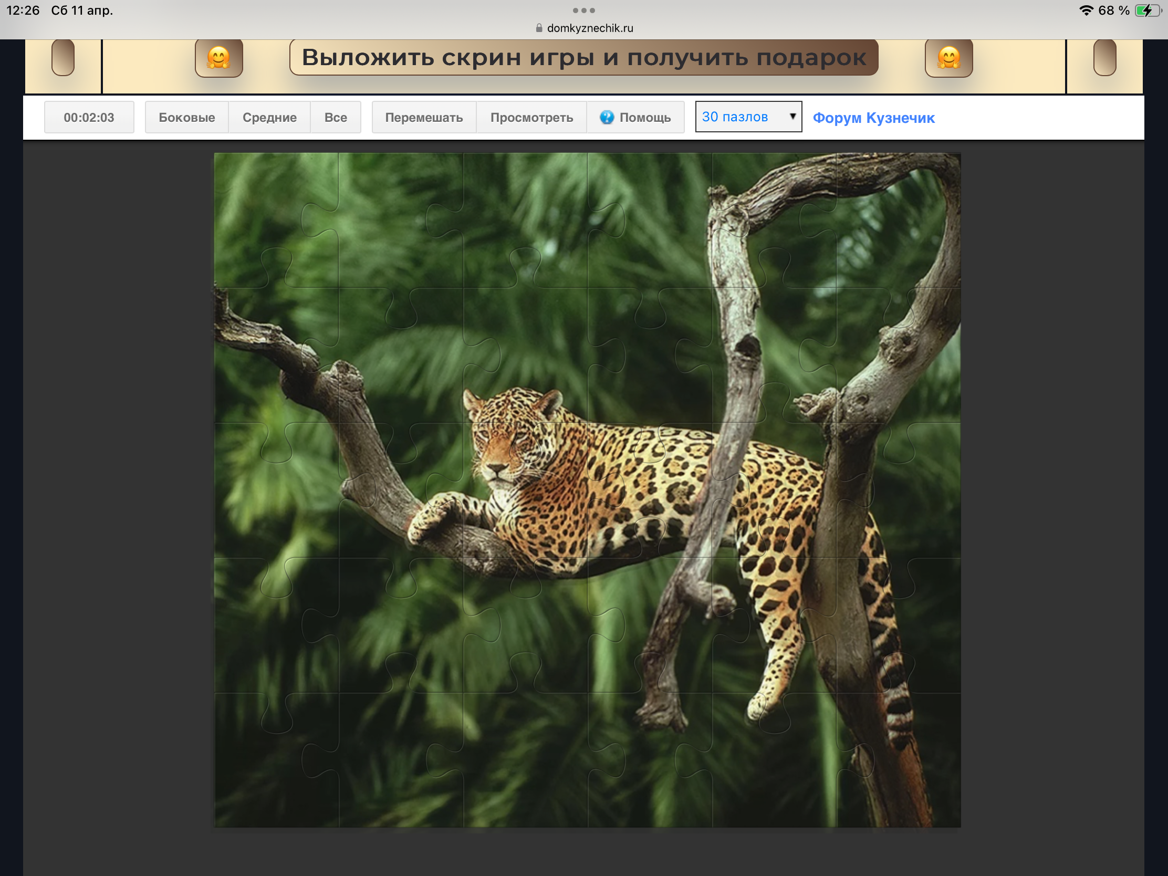The width and height of the screenshot is (1168, 876).
Task: Open the Форум Кузнечик link
Action: 873,118
